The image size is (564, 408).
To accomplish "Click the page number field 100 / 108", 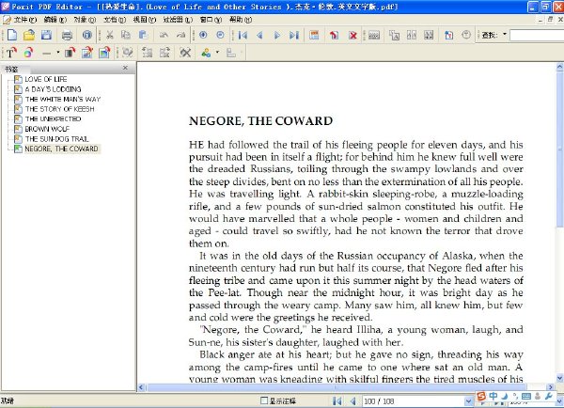I will pyautogui.click(x=414, y=400).
